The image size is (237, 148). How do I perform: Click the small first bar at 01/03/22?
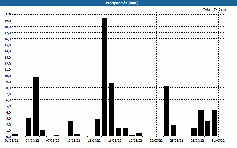click(x=15, y=135)
